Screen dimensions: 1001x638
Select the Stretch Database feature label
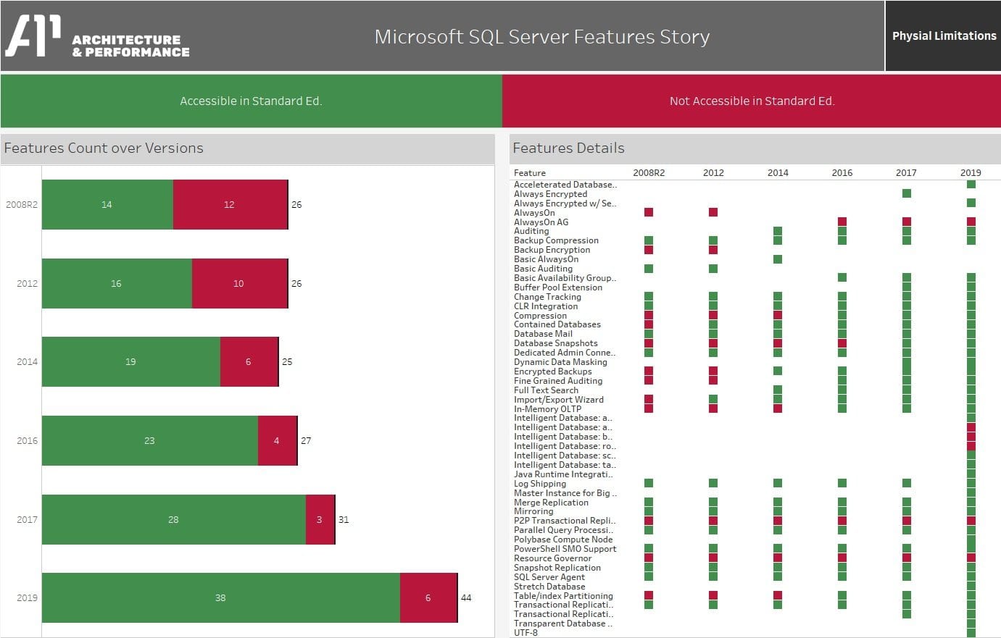549,587
